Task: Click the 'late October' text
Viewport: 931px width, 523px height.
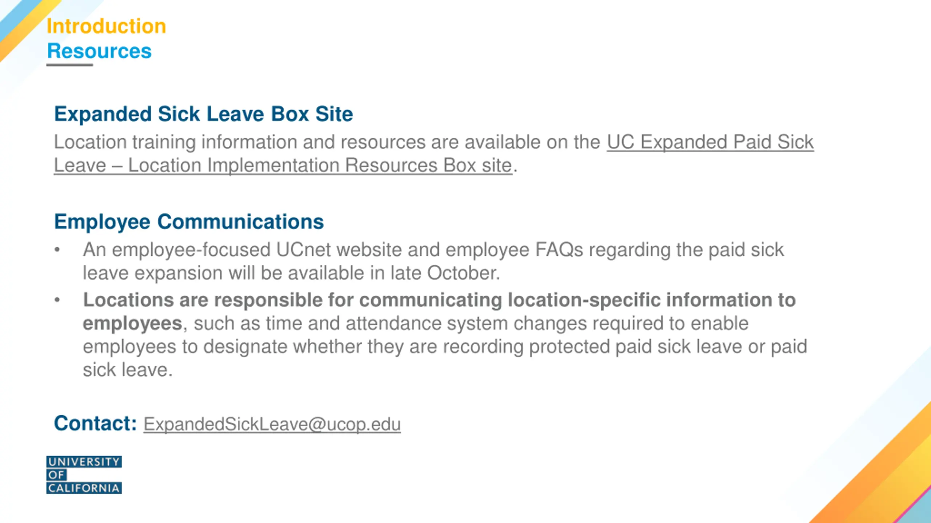Action: (x=444, y=273)
